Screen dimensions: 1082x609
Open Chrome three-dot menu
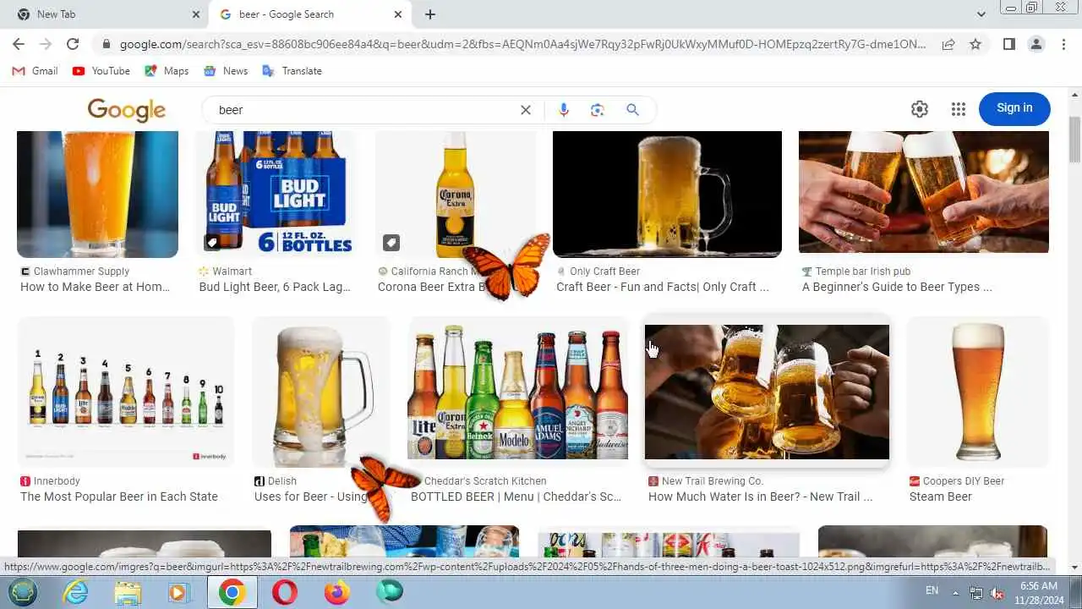pos(1063,44)
